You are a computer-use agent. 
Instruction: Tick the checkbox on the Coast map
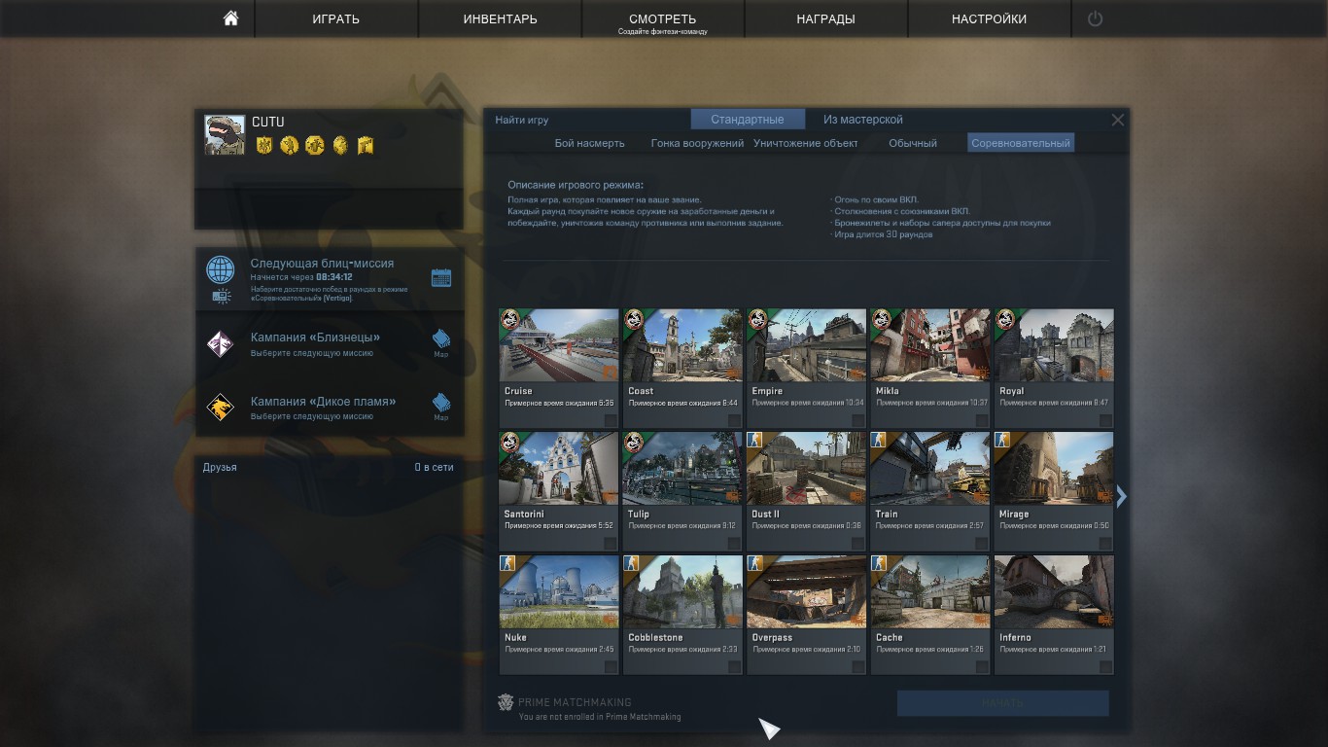(x=734, y=420)
